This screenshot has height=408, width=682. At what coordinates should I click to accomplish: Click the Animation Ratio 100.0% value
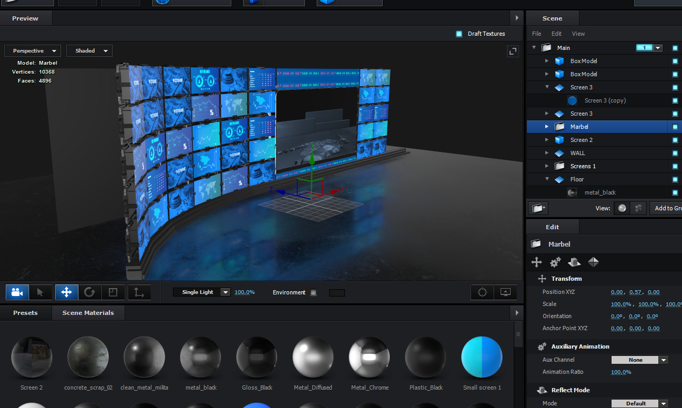(621, 372)
